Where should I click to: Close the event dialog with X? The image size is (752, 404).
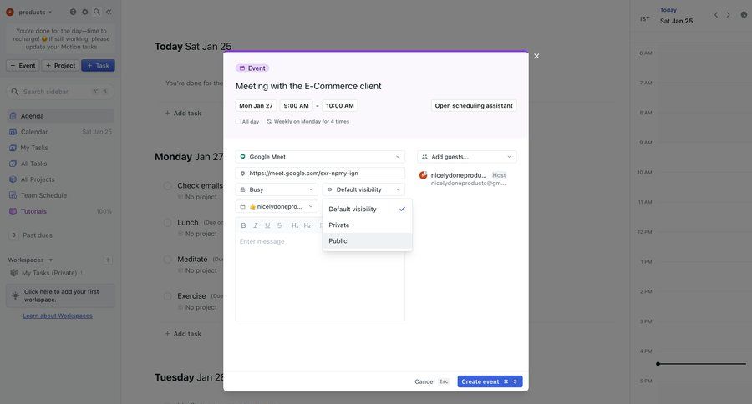click(536, 56)
